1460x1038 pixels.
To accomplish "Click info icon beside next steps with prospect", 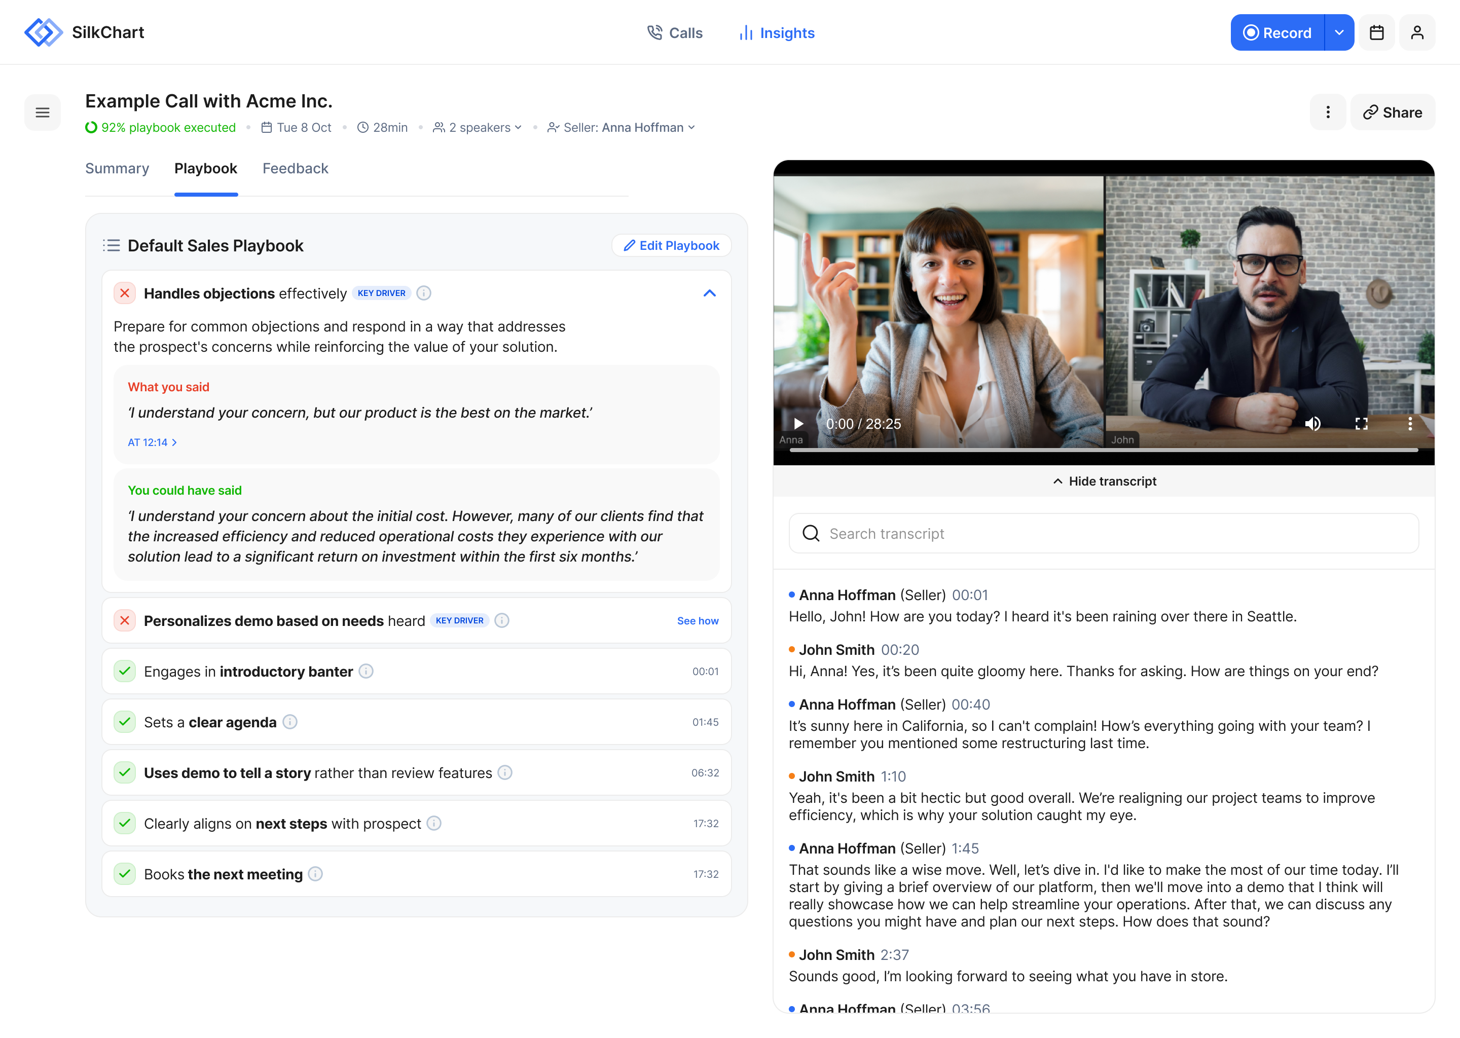I will (x=433, y=823).
